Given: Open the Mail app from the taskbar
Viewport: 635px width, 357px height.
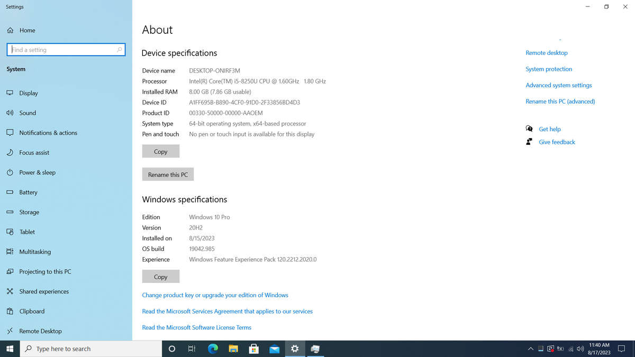Looking at the screenshot, I should click(x=274, y=349).
